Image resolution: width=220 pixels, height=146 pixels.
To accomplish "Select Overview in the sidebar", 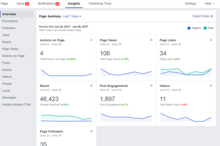I will pyautogui.click(x=17, y=14).
